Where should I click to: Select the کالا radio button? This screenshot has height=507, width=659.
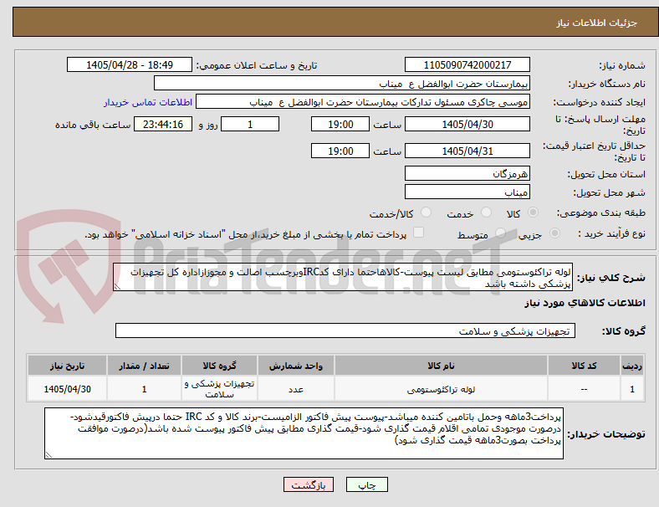[533, 213]
